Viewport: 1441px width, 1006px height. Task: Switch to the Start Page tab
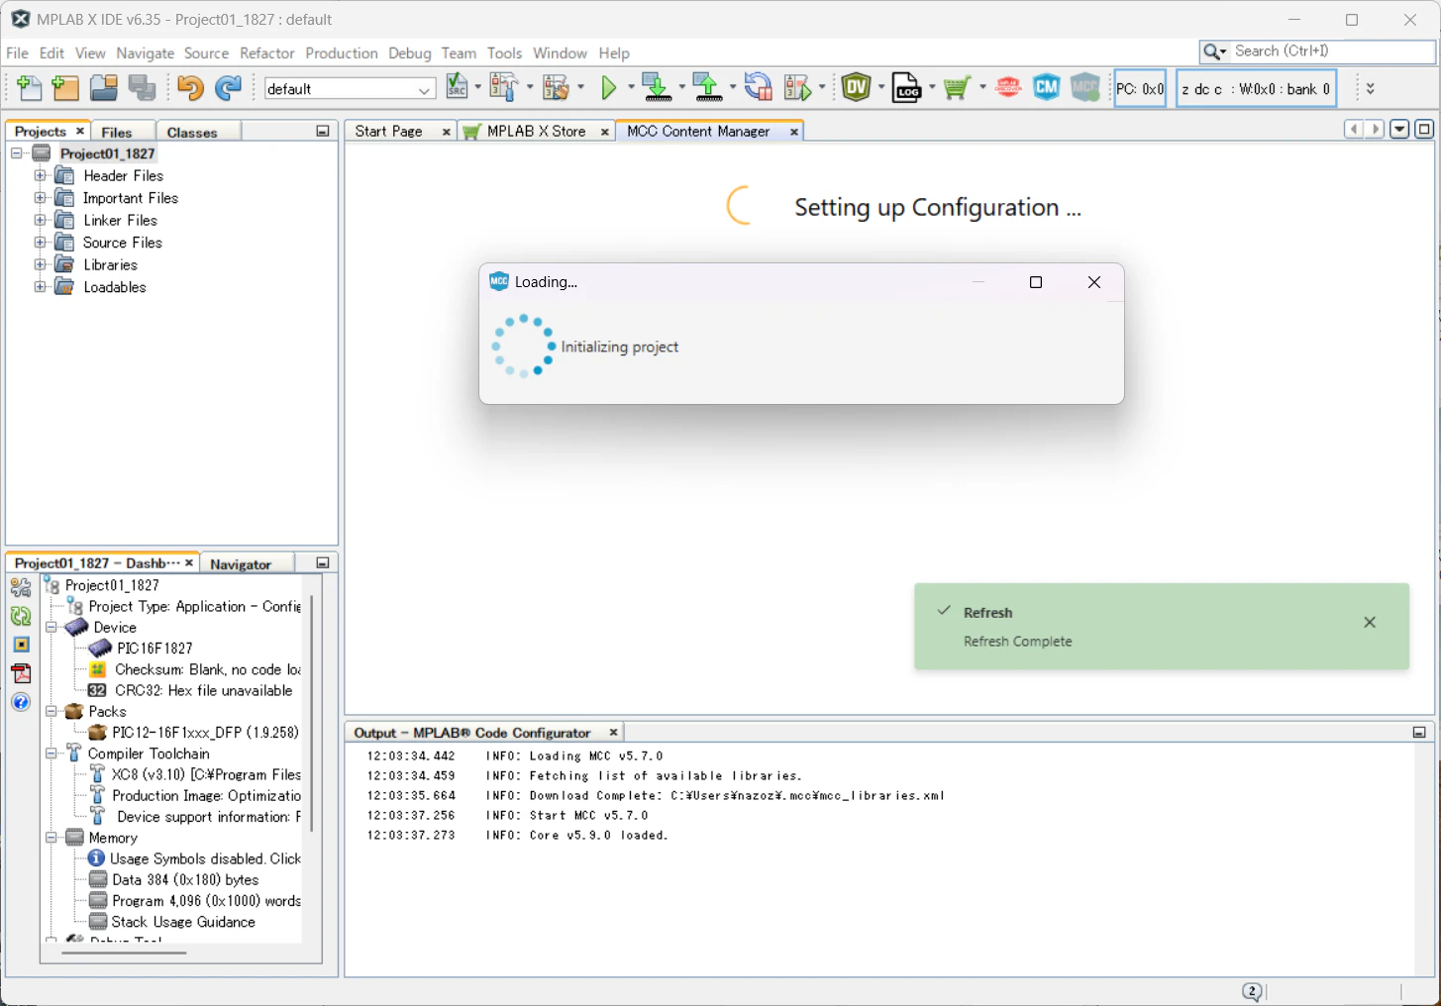[x=389, y=131]
